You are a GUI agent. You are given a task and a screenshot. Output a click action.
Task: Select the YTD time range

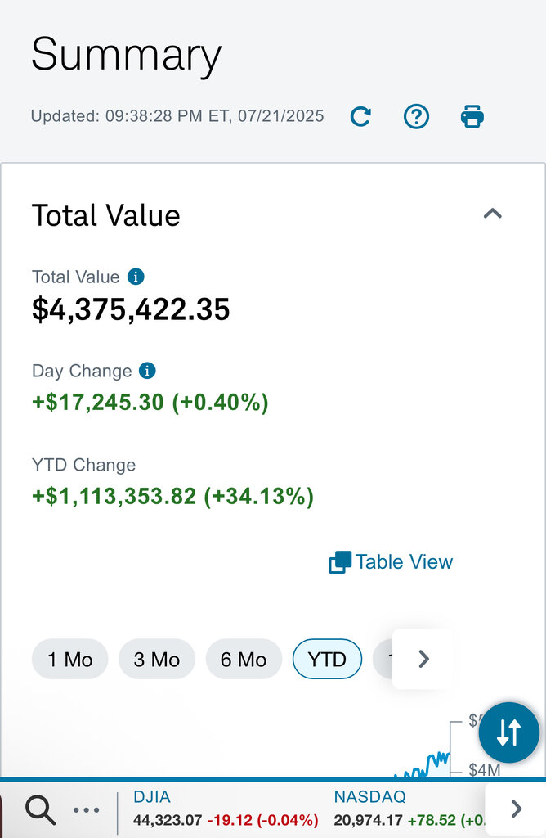point(327,660)
